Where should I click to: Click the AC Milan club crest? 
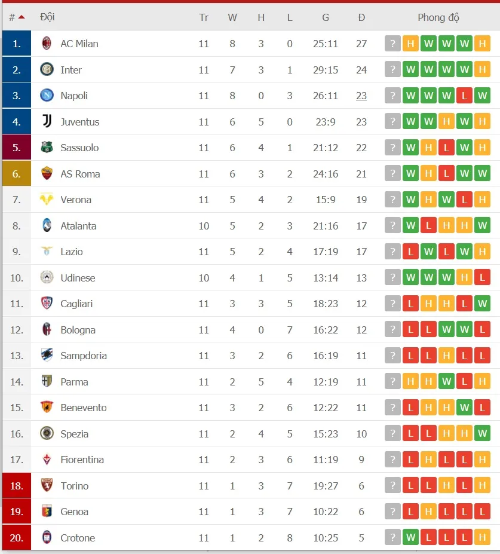click(x=45, y=44)
